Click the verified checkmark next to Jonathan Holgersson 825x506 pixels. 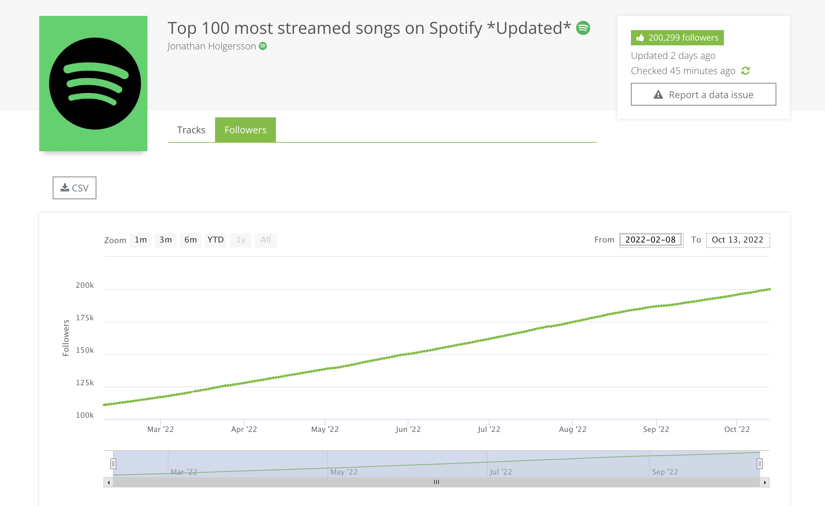click(x=264, y=46)
